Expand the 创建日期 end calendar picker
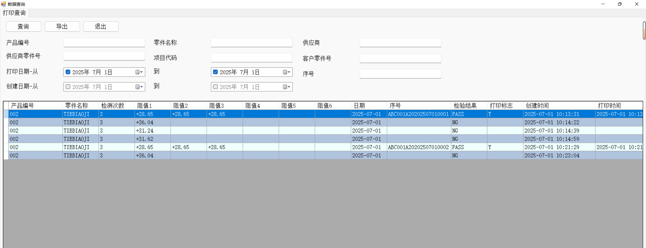The width and height of the screenshot is (646, 248). tap(287, 87)
